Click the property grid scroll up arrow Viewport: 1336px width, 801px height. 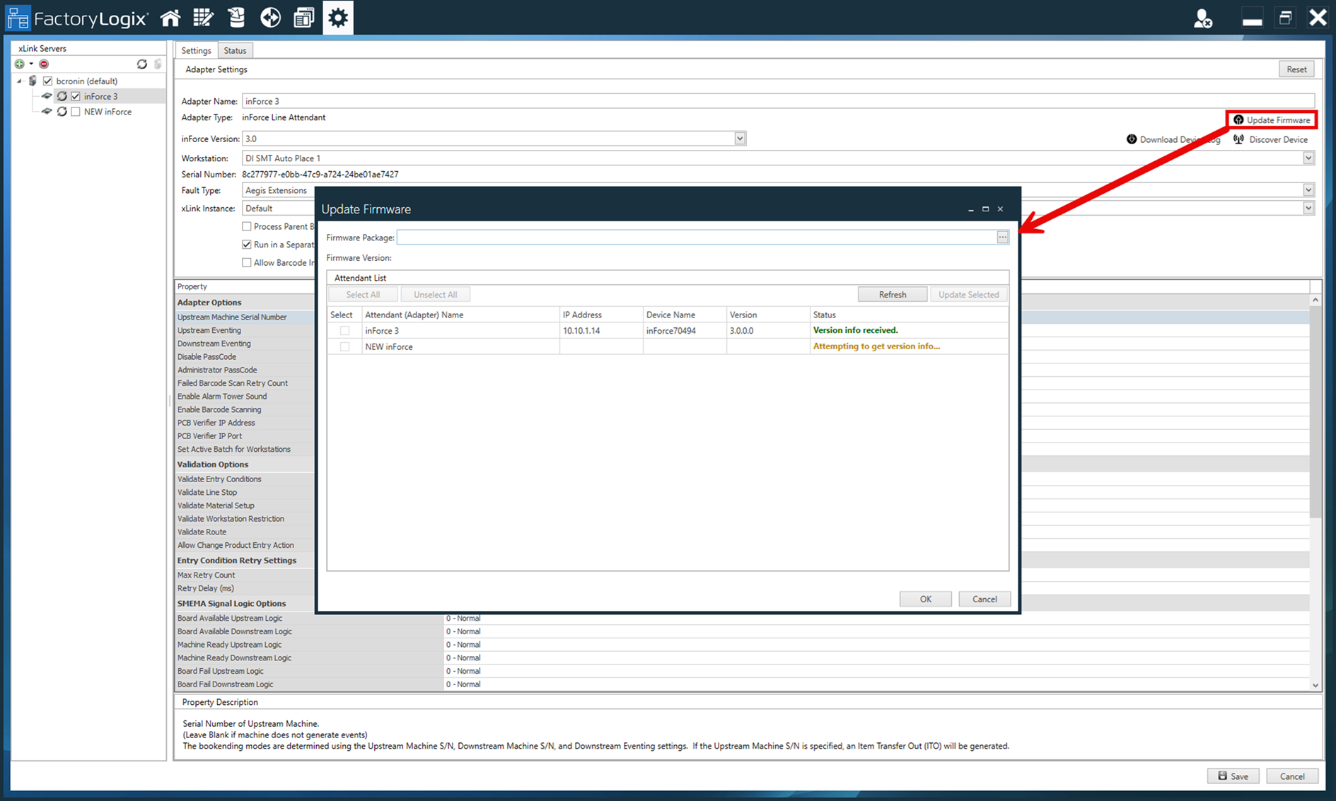pos(1315,300)
